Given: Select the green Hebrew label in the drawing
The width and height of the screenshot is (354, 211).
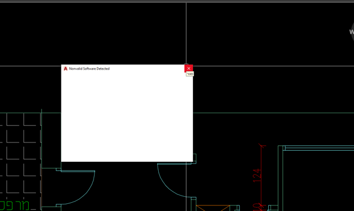Looking at the screenshot, I should click(x=14, y=205).
